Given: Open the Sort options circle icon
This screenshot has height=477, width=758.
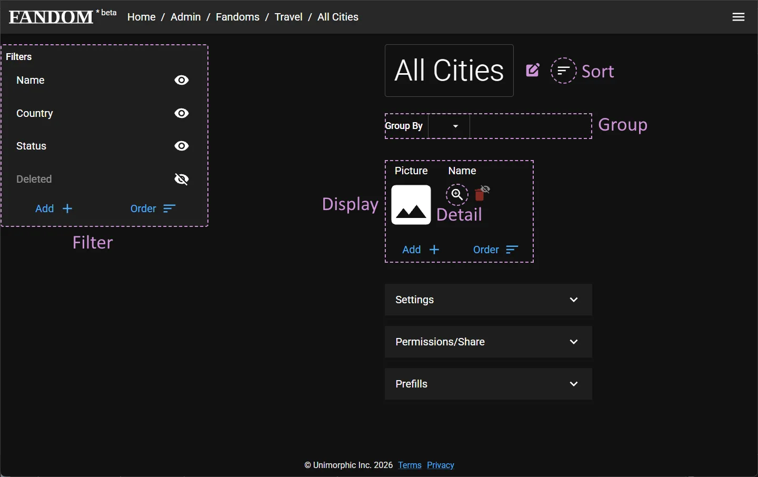Looking at the screenshot, I should (564, 71).
